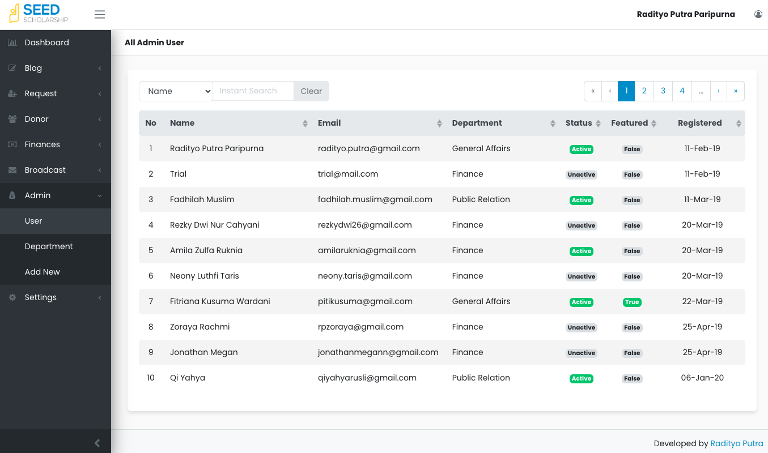Go to page 4 in pagination
The height and width of the screenshot is (453, 768).
pos(682,91)
